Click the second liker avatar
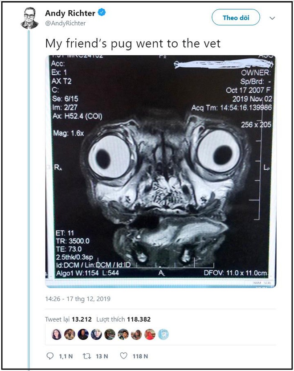This screenshot has height=371, width=294. click(x=70, y=334)
